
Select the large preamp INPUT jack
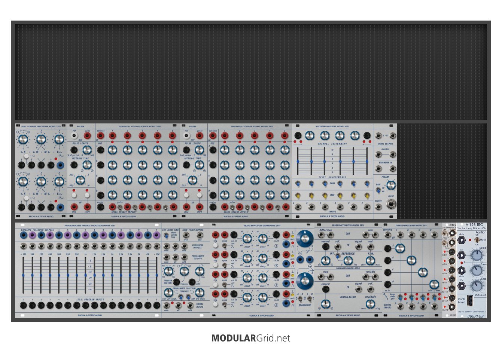tap(391, 204)
